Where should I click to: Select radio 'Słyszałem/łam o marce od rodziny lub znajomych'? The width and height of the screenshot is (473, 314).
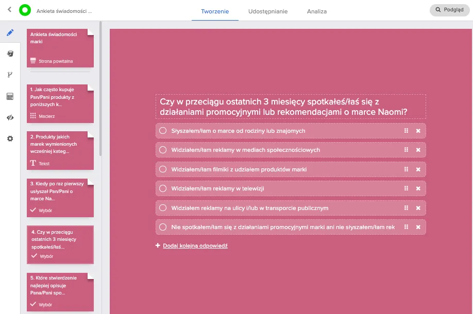coord(163,130)
